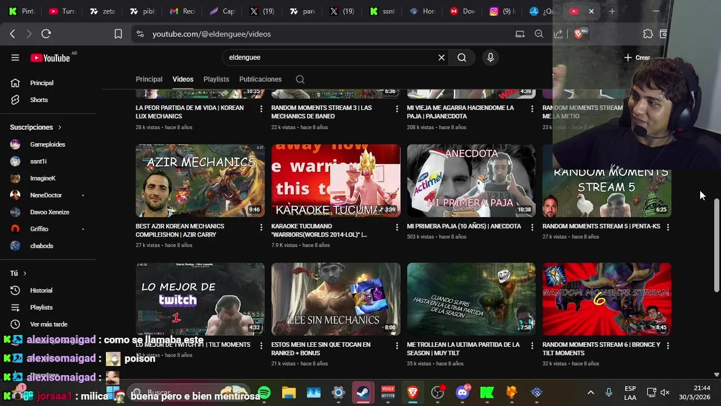
Task: Open the taskbar clock and date
Action: (695, 392)
